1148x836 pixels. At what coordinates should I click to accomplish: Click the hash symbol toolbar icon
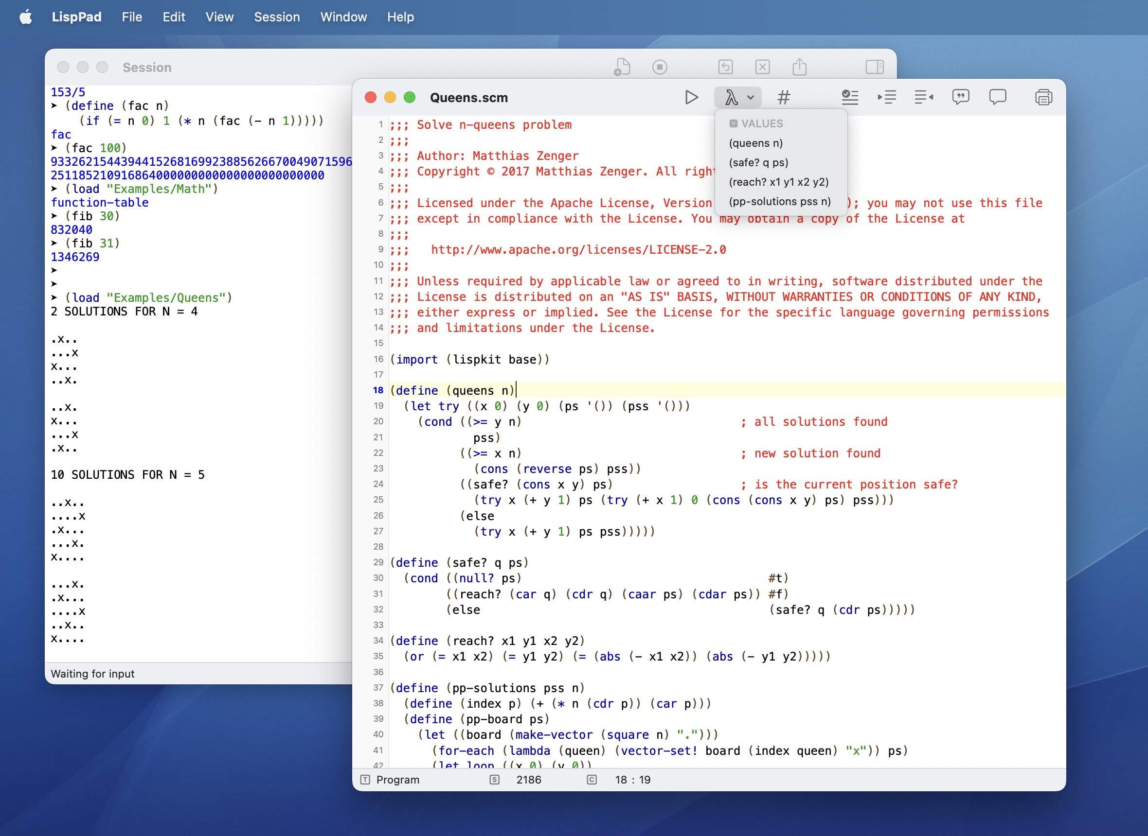point(783,97)
